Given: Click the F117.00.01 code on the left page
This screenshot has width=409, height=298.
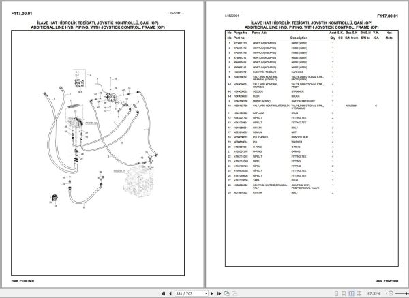Looking at the screenshot, I should tap(22, 14).
